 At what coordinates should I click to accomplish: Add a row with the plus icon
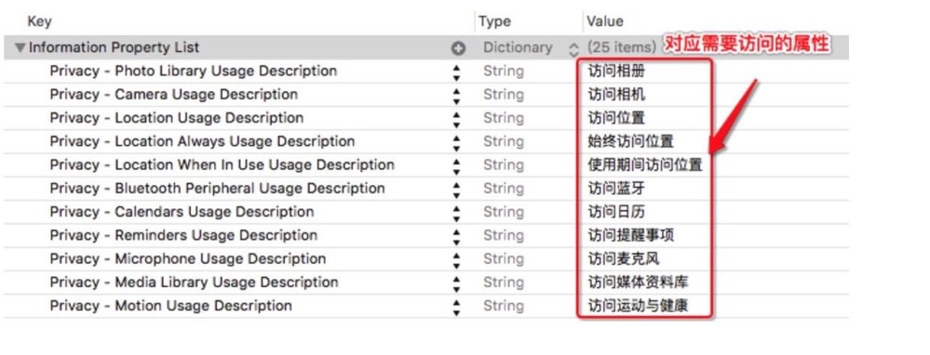458,48
